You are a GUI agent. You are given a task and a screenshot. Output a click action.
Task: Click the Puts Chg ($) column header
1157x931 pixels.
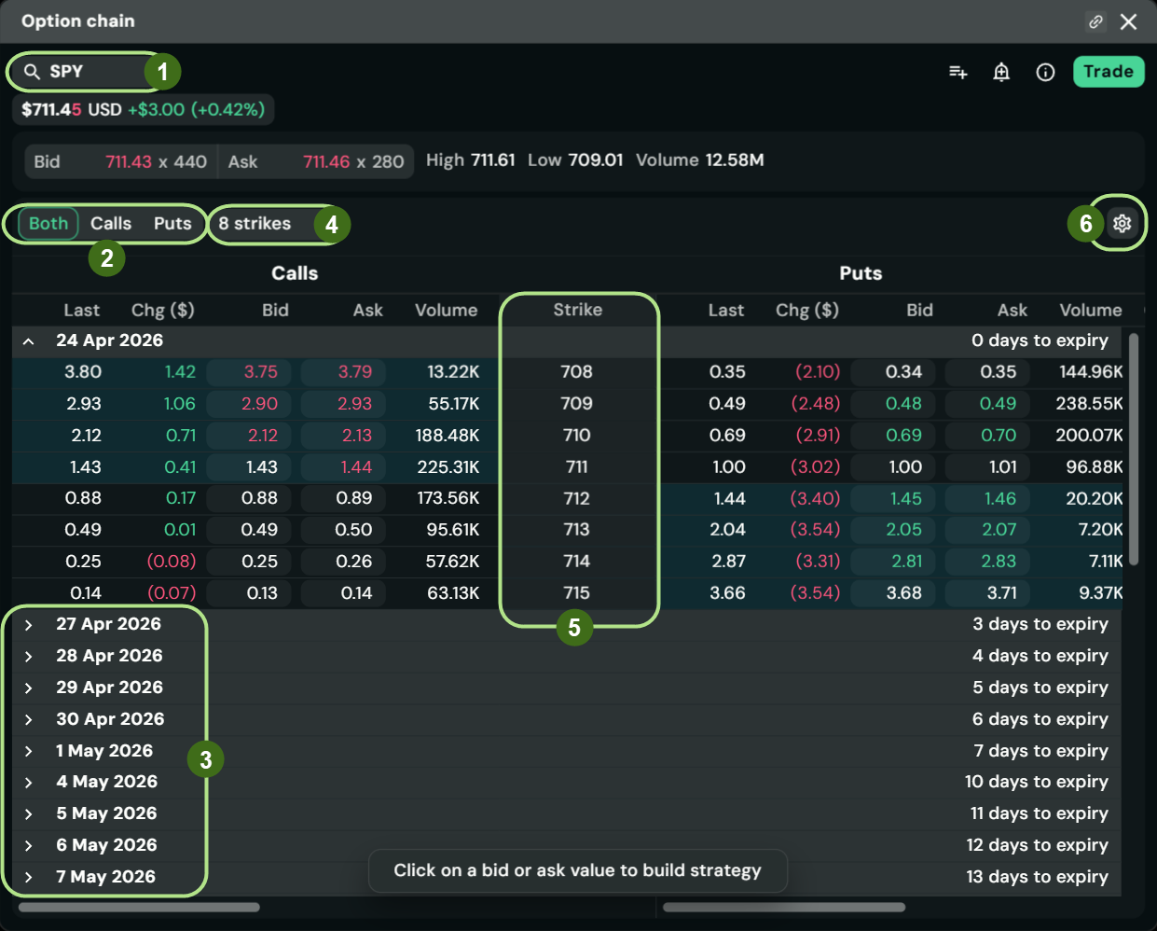pyautogui.click(x=807, y=311)
